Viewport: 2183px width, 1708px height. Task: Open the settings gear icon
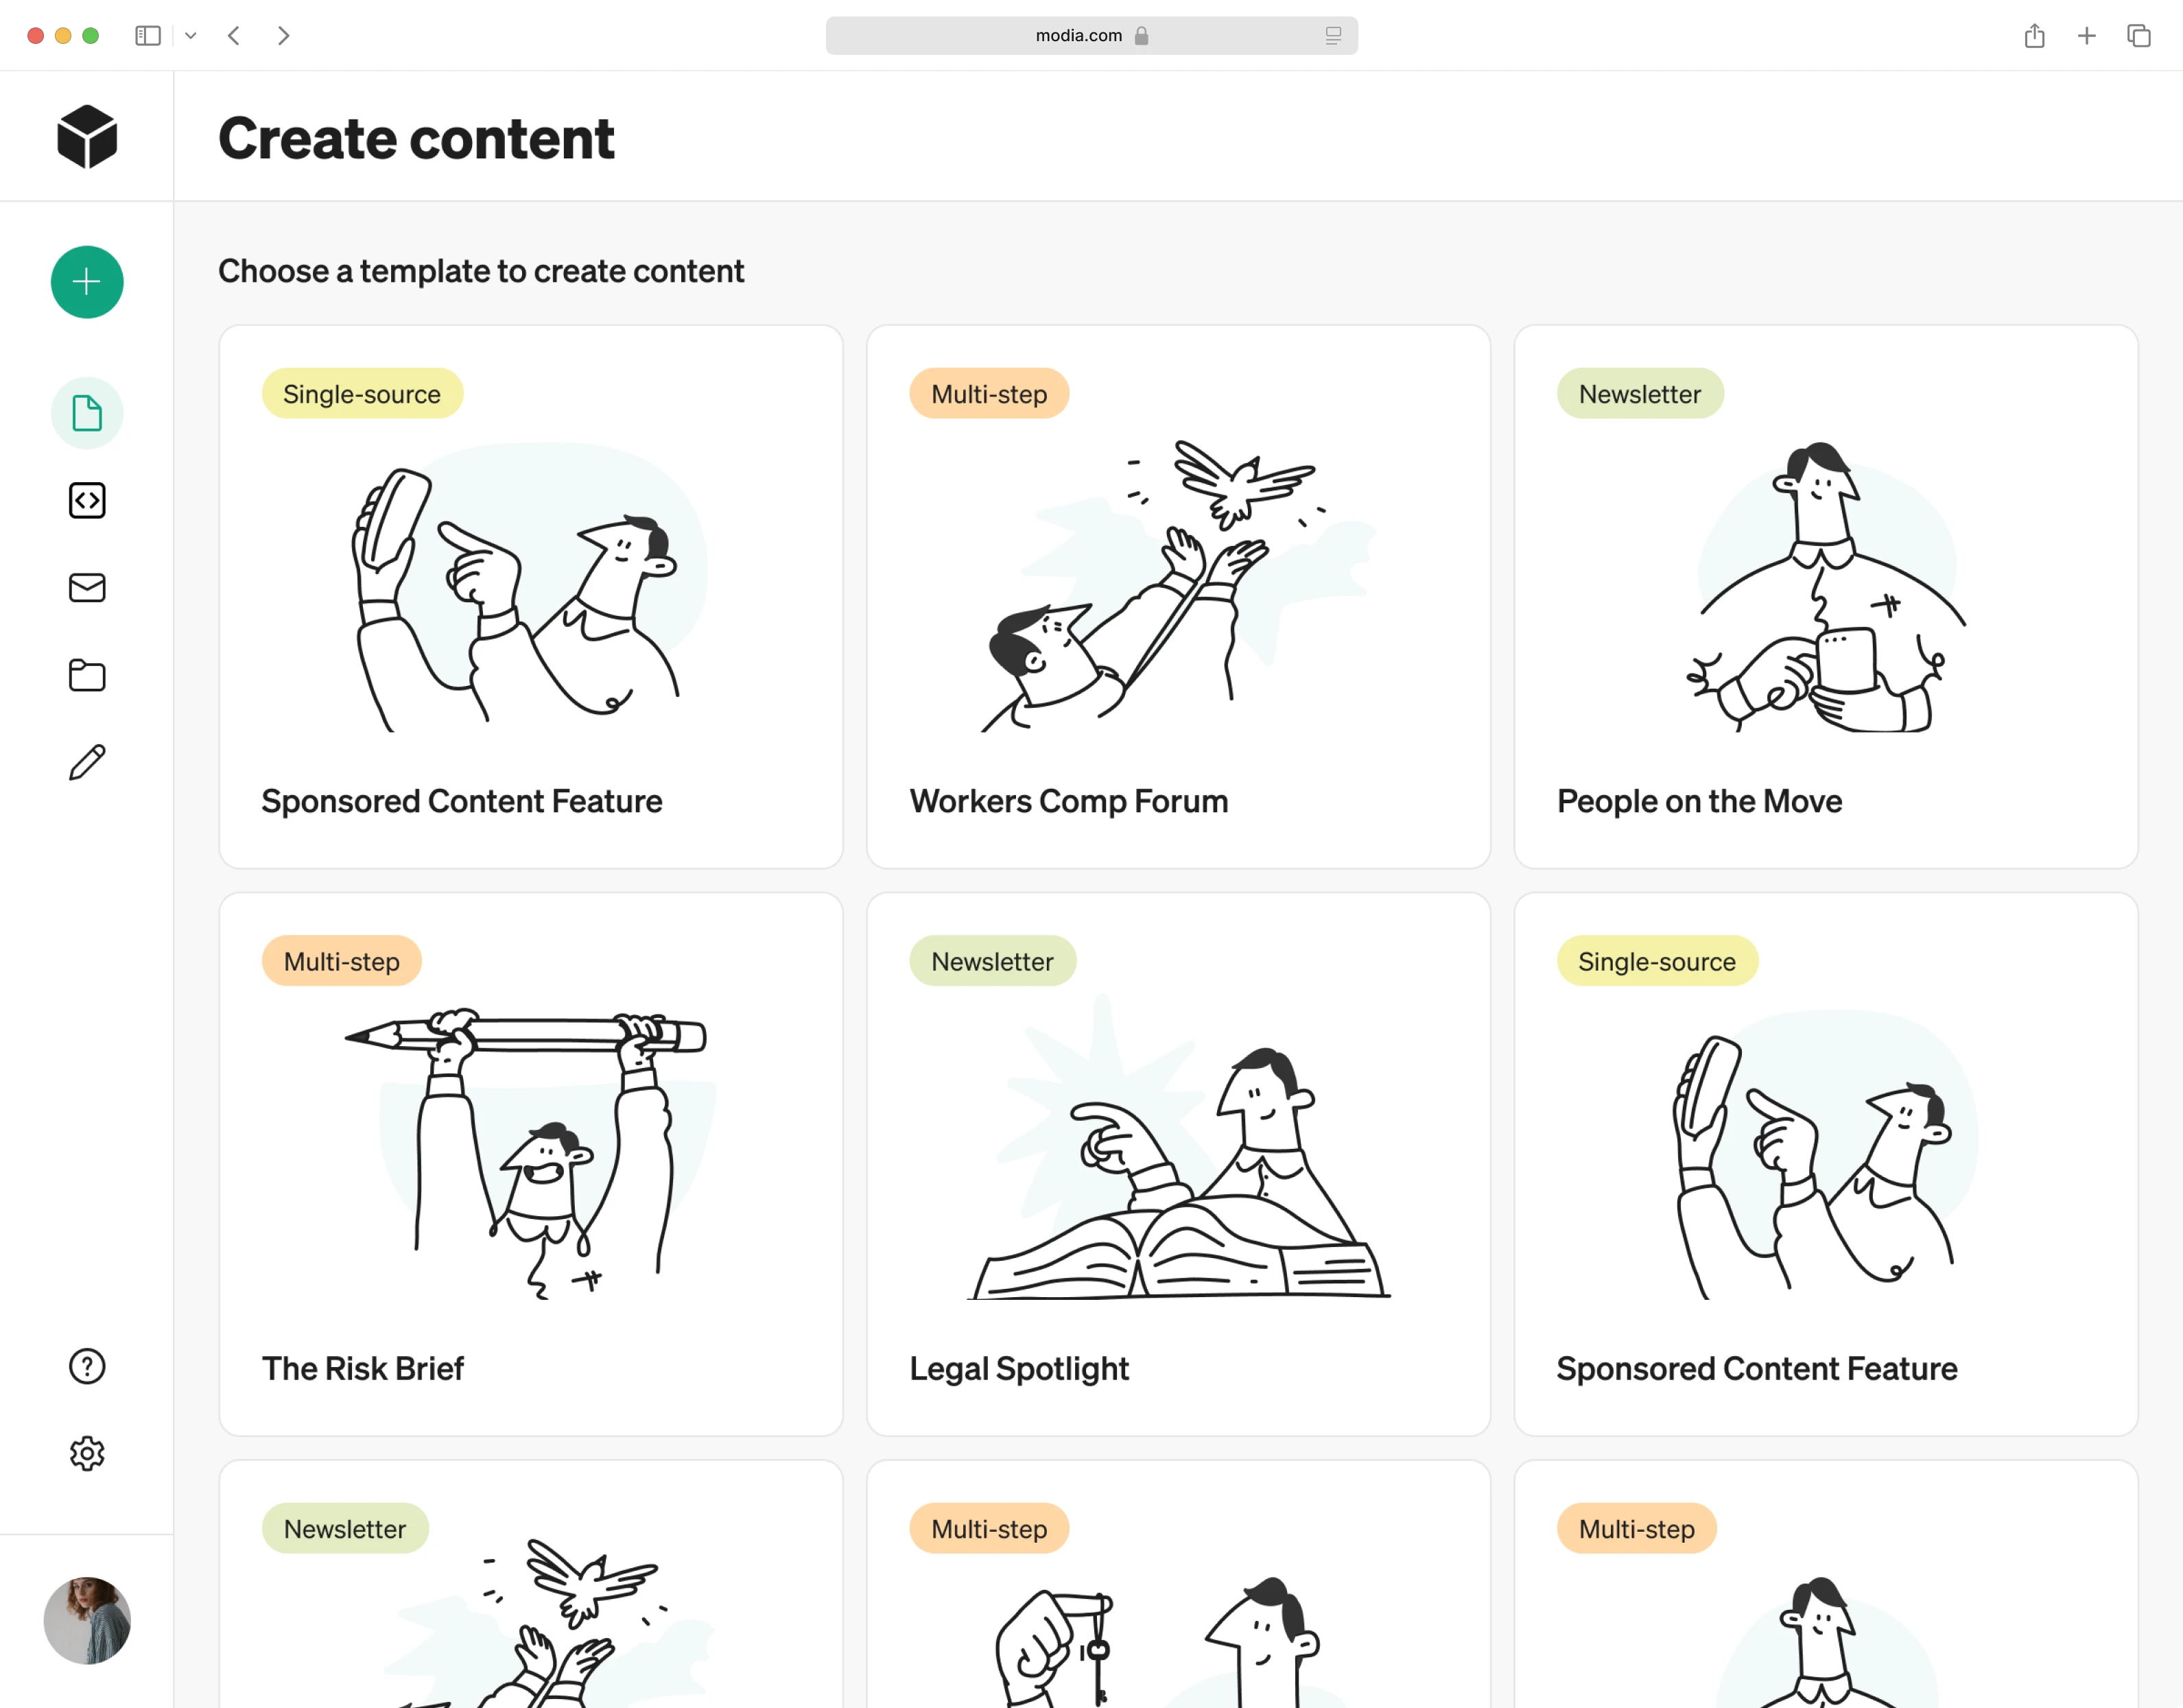coord(87,1453)
